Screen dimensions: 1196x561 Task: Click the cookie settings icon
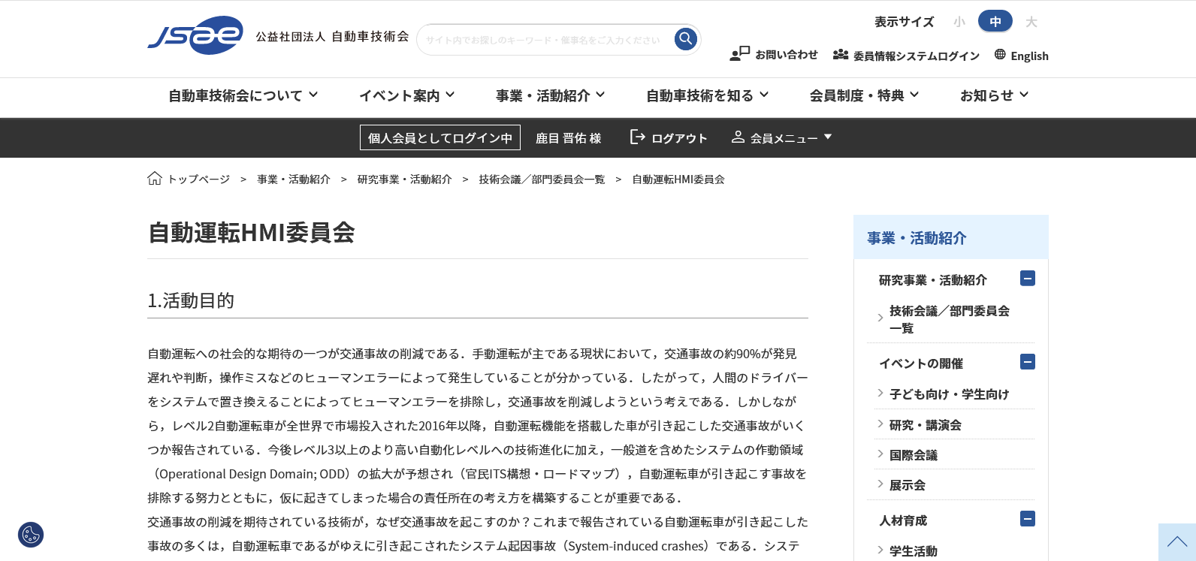pos(31,535)
